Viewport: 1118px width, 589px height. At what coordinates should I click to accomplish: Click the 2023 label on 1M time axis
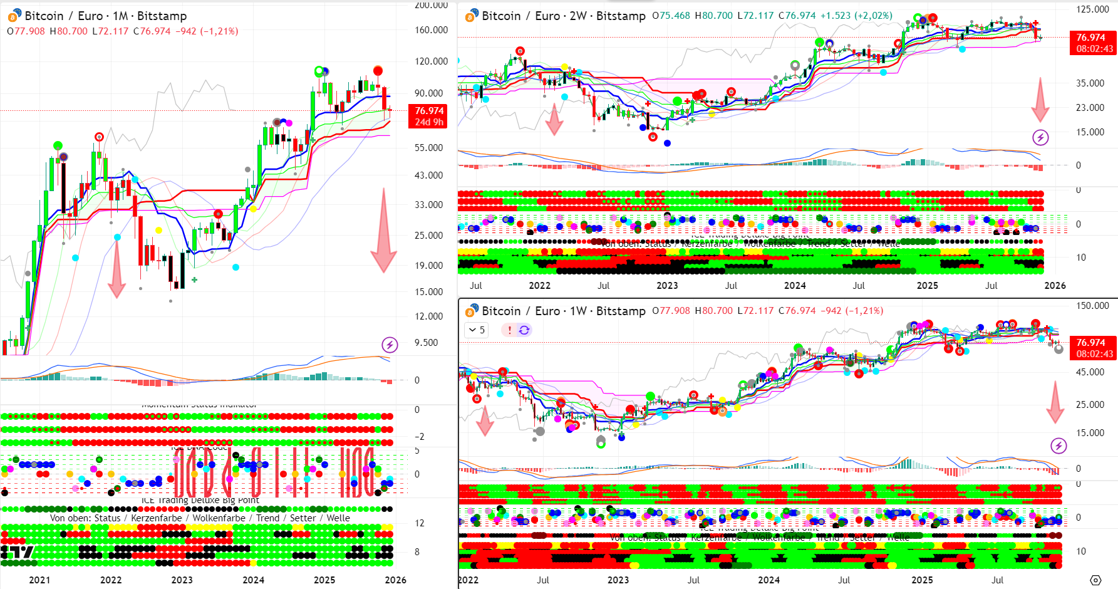182,580
